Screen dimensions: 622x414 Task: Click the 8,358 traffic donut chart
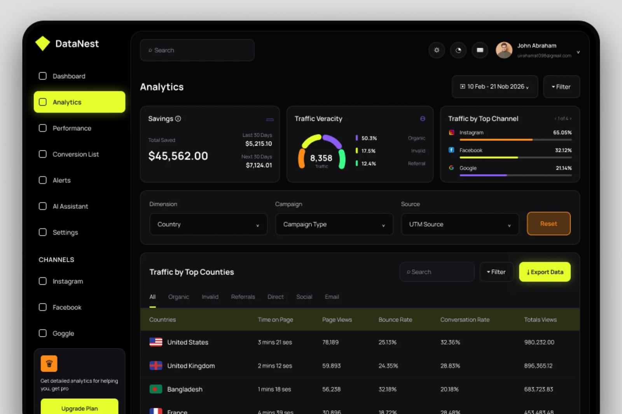pos(321,152)
